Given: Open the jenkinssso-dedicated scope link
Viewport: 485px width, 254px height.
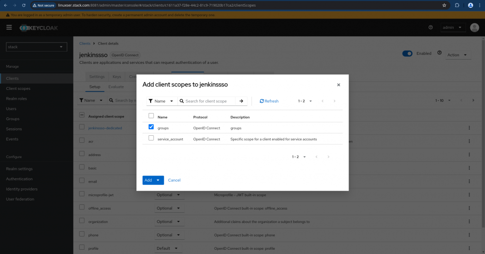Looking at the screenshot, I should pos(105,128).
